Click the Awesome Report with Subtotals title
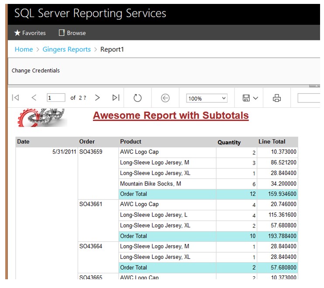This screenshot has width=324, height=288. 171,116
